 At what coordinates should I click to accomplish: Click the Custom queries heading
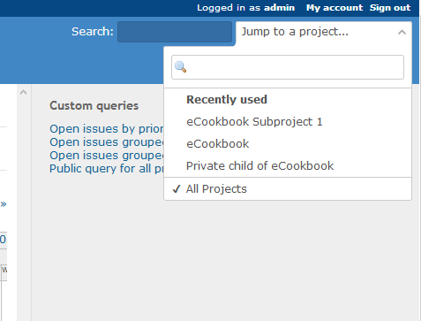point(94,106)
